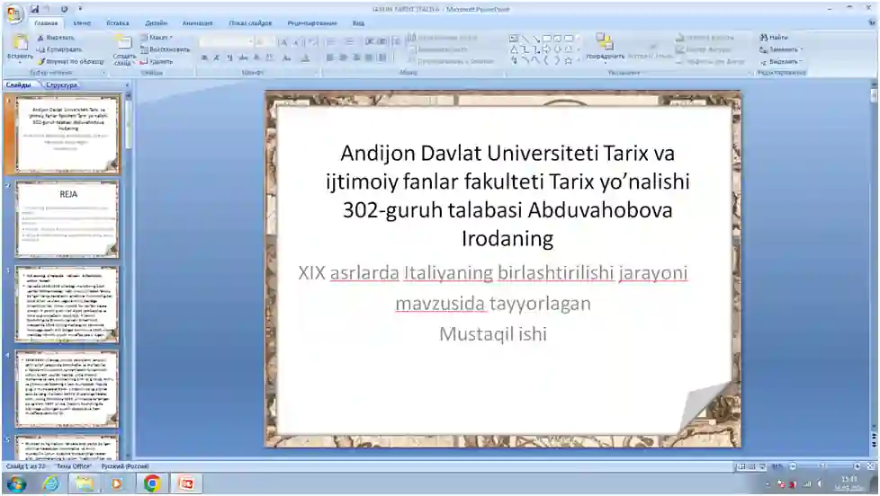Activate Формат по образцу format painter
Viewport: 880px width, 496px height.
[71, 61]
